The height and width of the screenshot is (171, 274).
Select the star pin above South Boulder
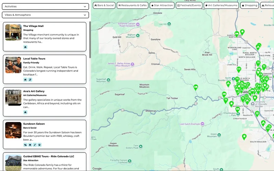[x=244, y=136]
